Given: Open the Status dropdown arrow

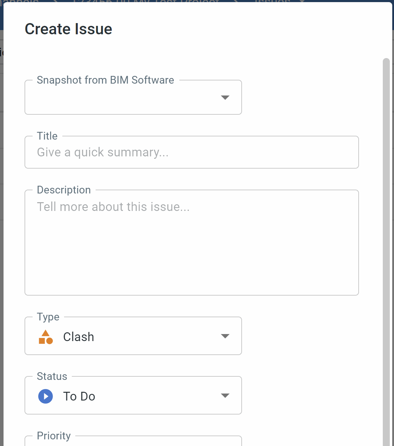Looking at the screenshot, I should [225, 396].
